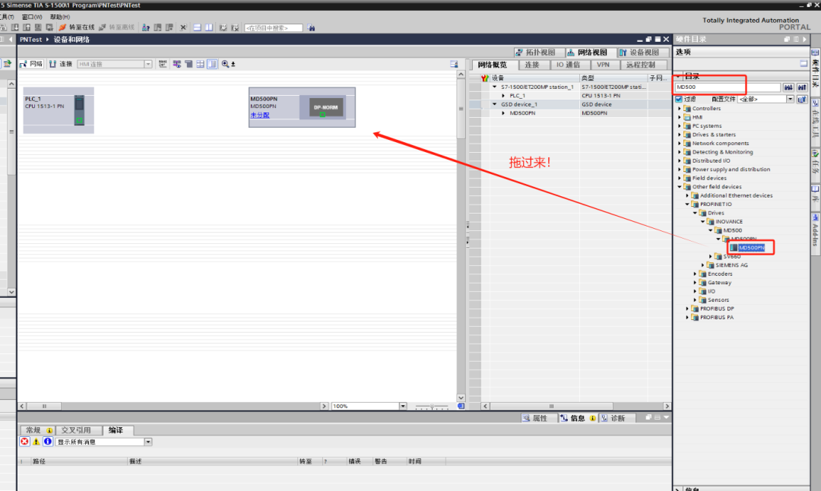Open the profile (配置文件) dropdown showing 全部
821x491 pixels.
[790, 99]
